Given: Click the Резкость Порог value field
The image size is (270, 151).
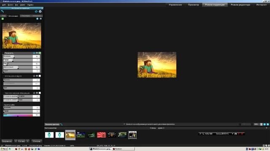Looking at the screenshot, I should 36,71.
